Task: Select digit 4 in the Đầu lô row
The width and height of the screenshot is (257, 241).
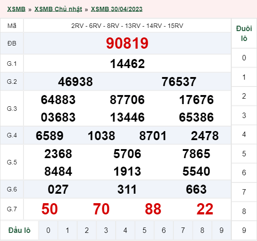Action: (125, 230)
